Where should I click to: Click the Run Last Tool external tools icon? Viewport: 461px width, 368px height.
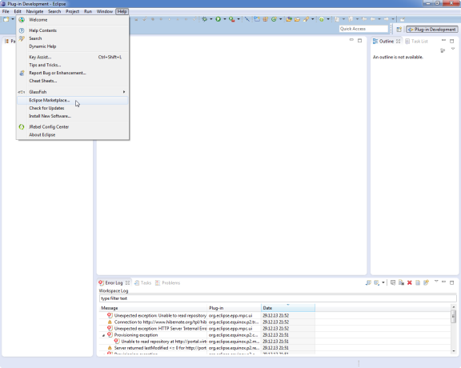pyautogui.click(x=231, y=19)
